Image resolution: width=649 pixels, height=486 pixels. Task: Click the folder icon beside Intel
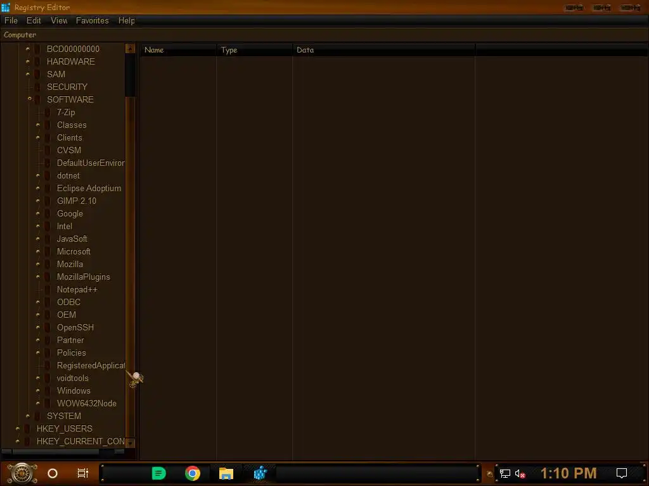(x=48, y=227)
